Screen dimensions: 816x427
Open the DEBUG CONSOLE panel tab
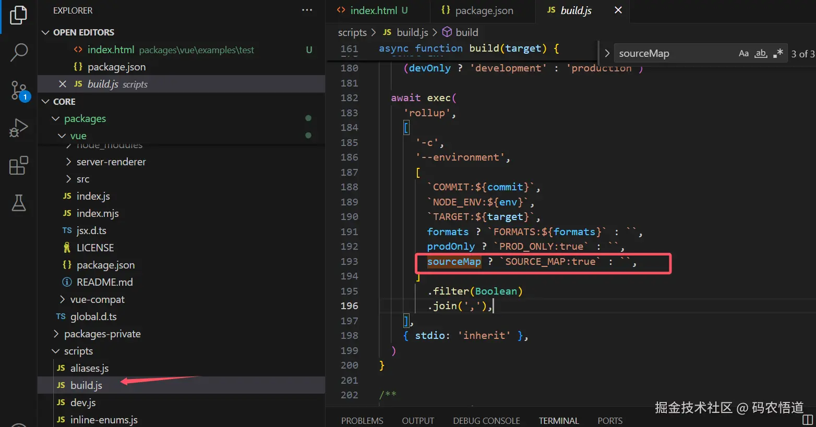(x=486, y=421)
